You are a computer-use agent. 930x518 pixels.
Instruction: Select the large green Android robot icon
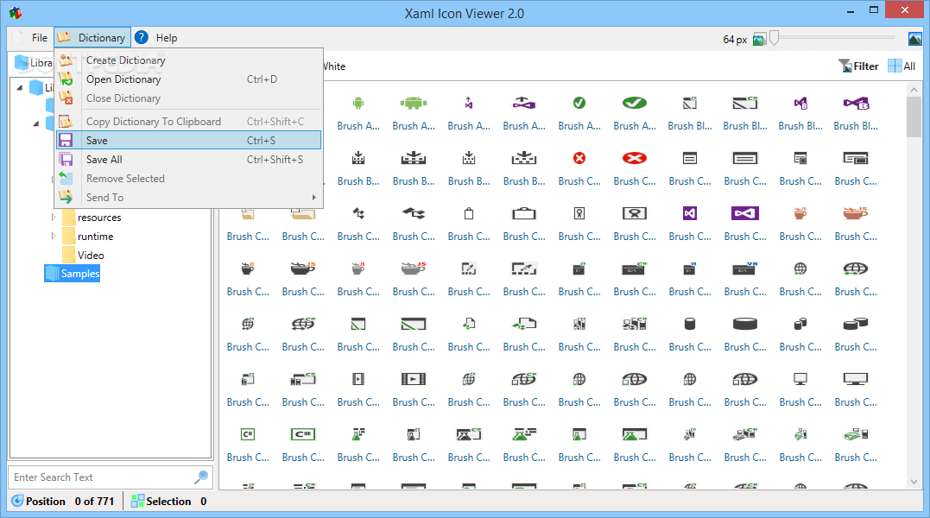click(414, 103)
